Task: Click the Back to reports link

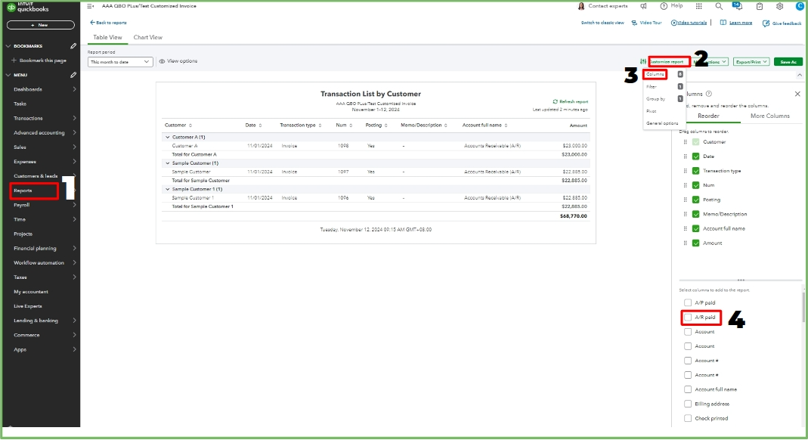Action: tap(110, 23)
